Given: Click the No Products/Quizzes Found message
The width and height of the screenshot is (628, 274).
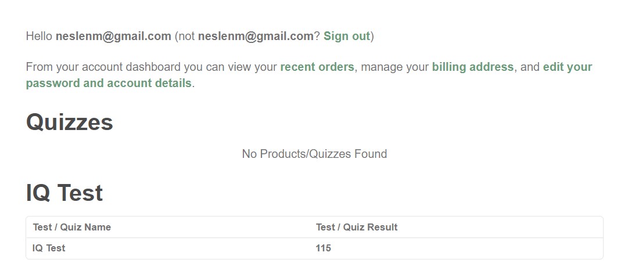Looking at the screenshot, I should pos(314,154).
